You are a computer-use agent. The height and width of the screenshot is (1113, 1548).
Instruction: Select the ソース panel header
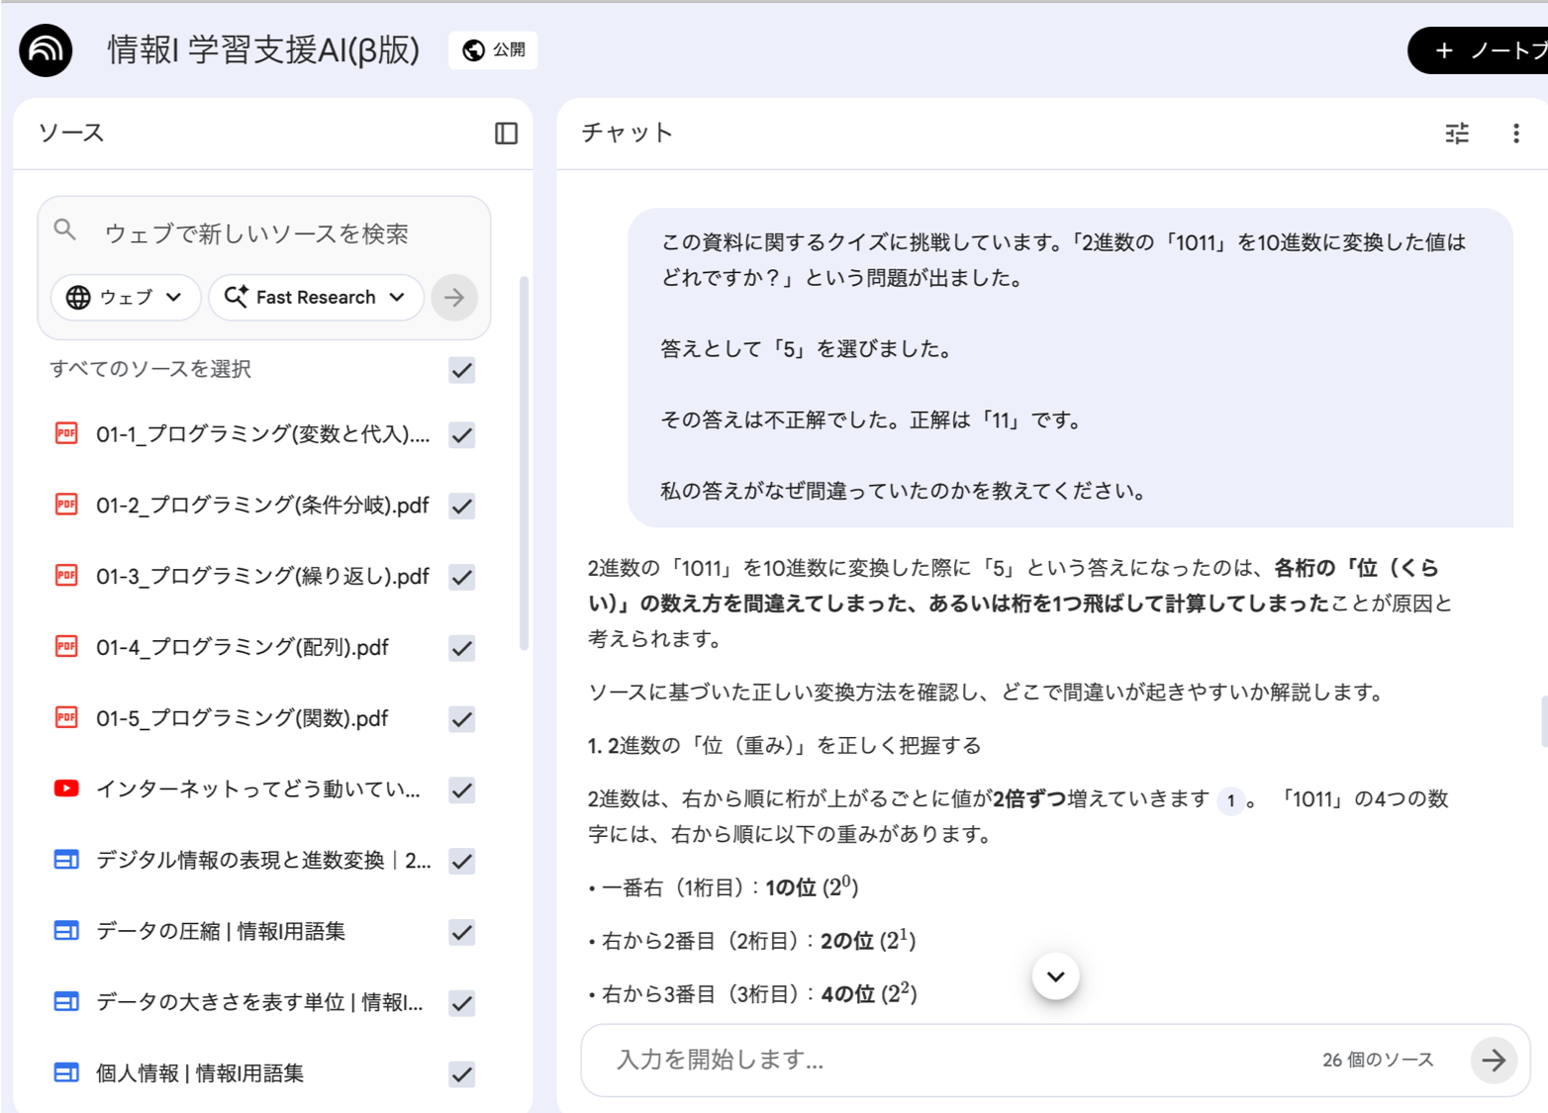tap(69, 132)
